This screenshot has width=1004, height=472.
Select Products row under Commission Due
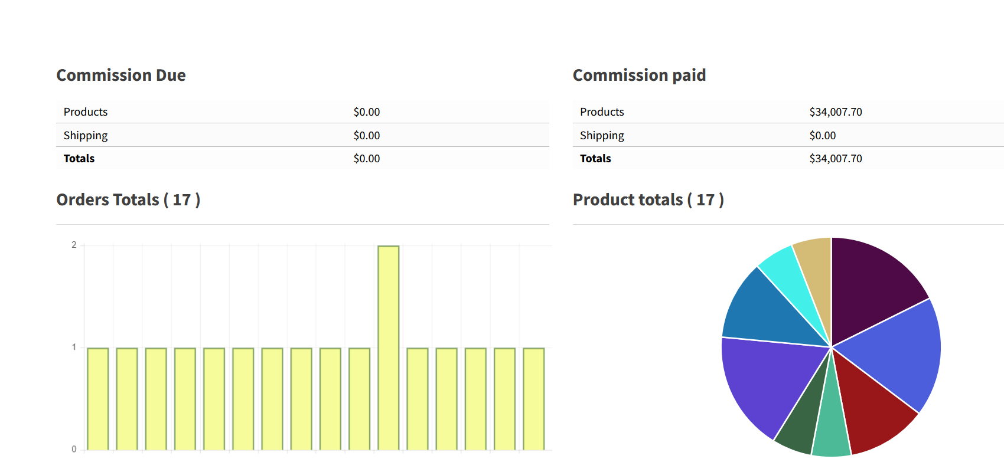[302, 112]
